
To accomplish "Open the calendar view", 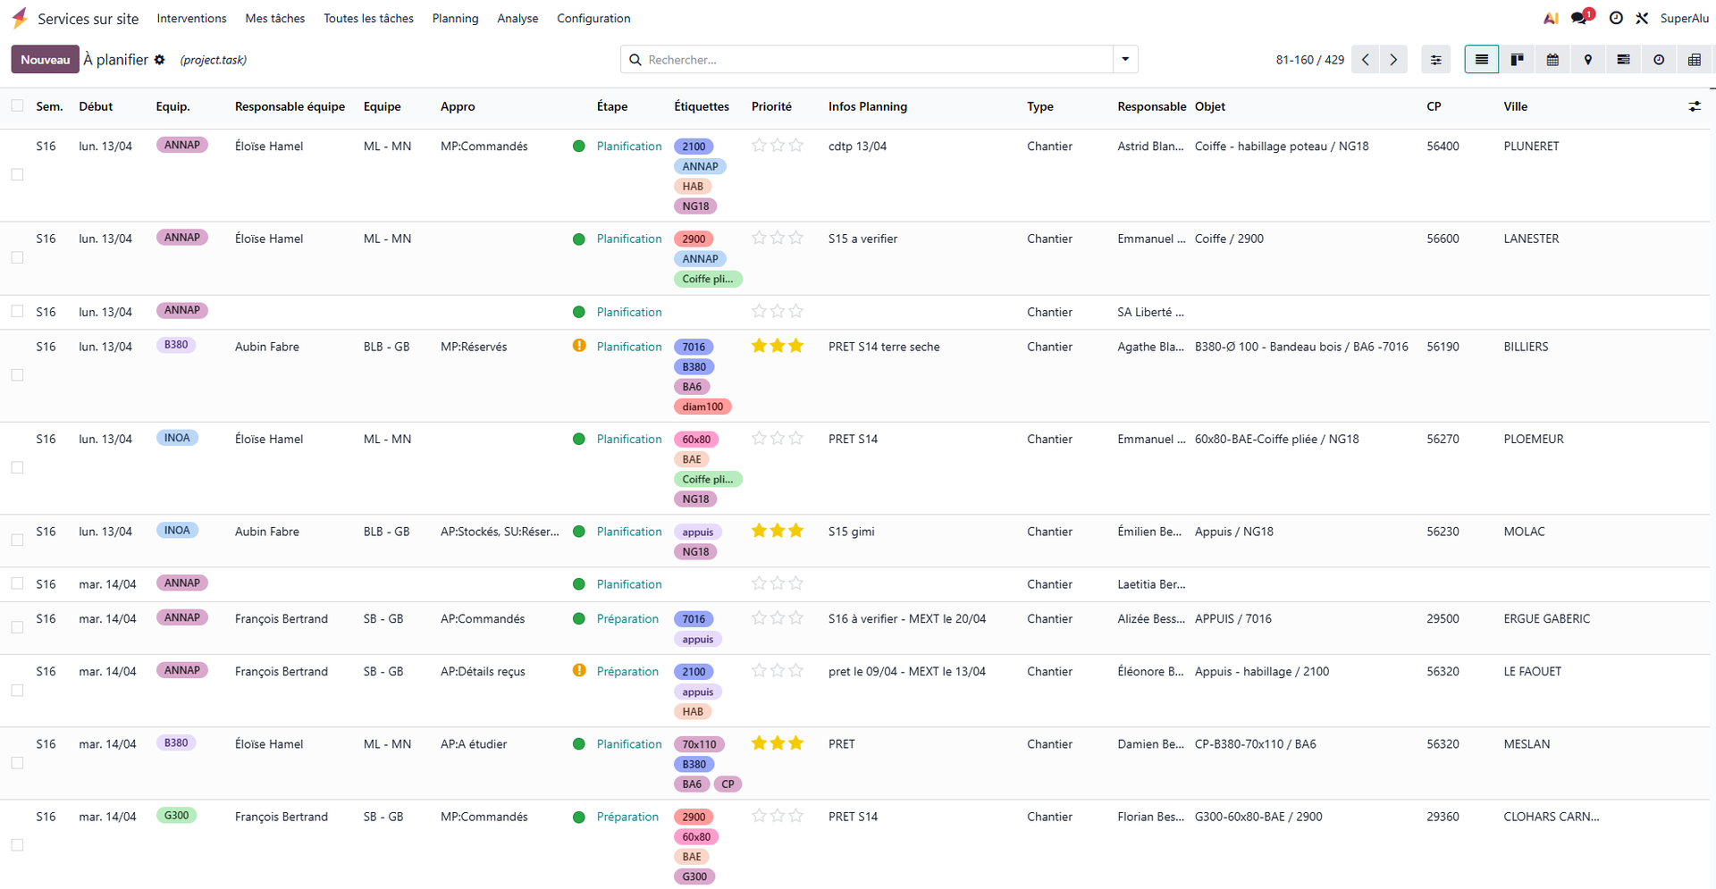I will (x=1552, y=60).
